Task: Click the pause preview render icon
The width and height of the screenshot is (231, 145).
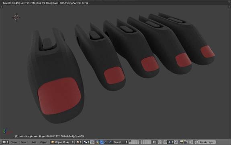Action: [191, 142]
